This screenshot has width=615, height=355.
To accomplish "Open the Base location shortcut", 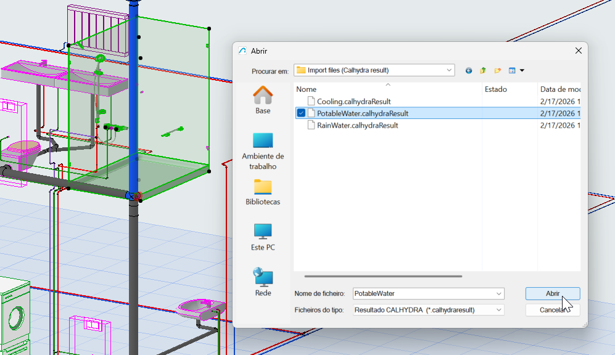I will click(263, 100).
